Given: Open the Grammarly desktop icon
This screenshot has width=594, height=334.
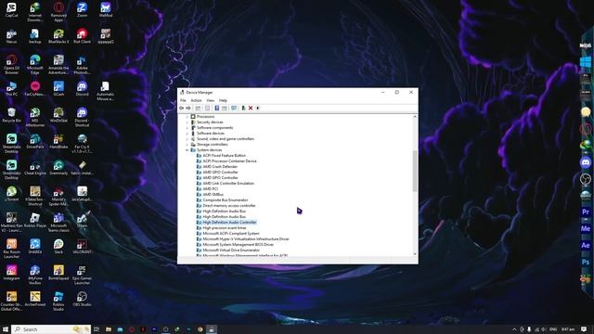Looking at the screenshot, I should click(58, 168).
